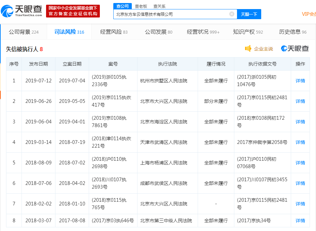The height and width of the screenshot is (231, 316).
Task: Click document number 2017京仲裁字第2058号
Action: coord(262,142)
